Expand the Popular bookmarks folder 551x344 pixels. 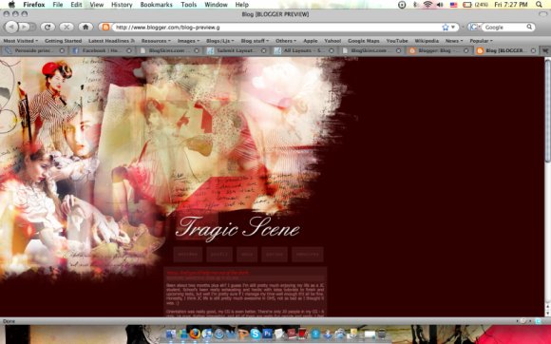(x=481, y=41)
